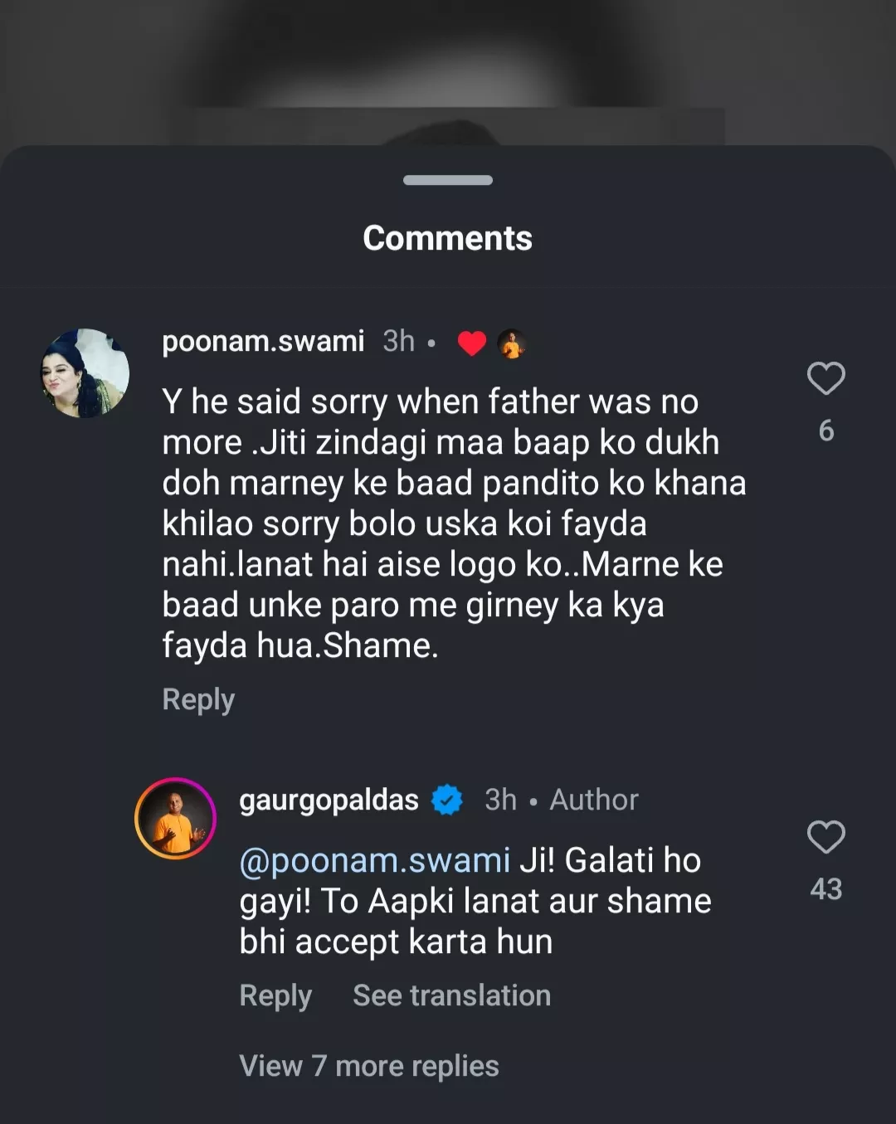
Task: Click the drag handle above Comments
Action: pos(447,178)
